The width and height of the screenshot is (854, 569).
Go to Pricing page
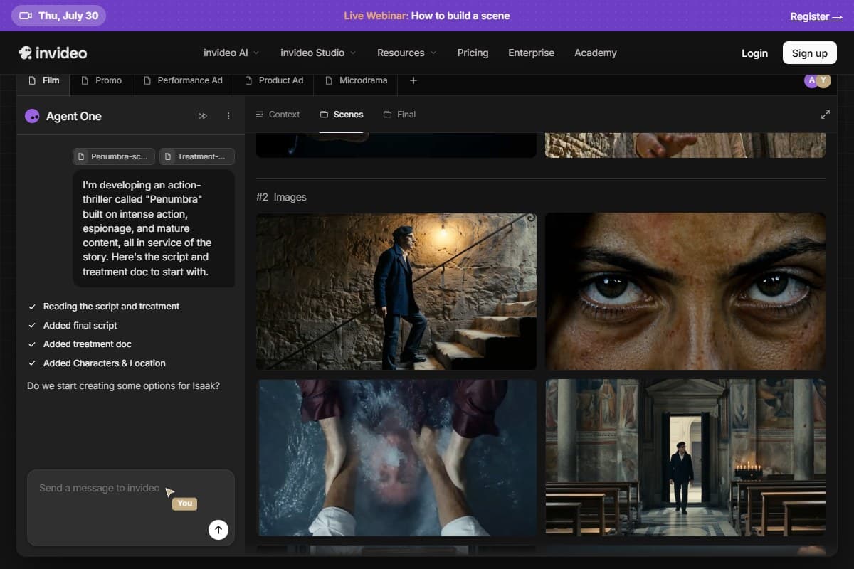473,53
